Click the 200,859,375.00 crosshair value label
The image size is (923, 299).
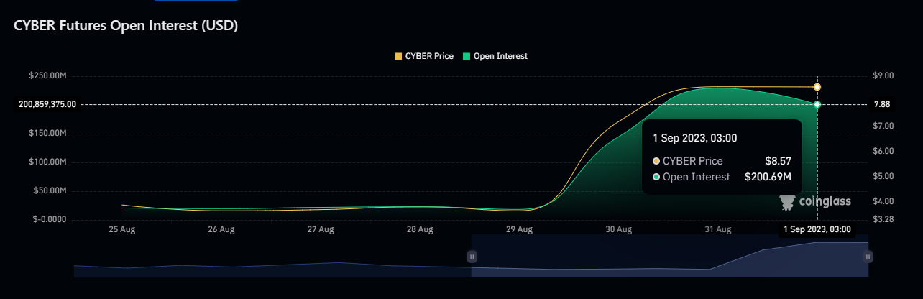click(x=47, y=104)
